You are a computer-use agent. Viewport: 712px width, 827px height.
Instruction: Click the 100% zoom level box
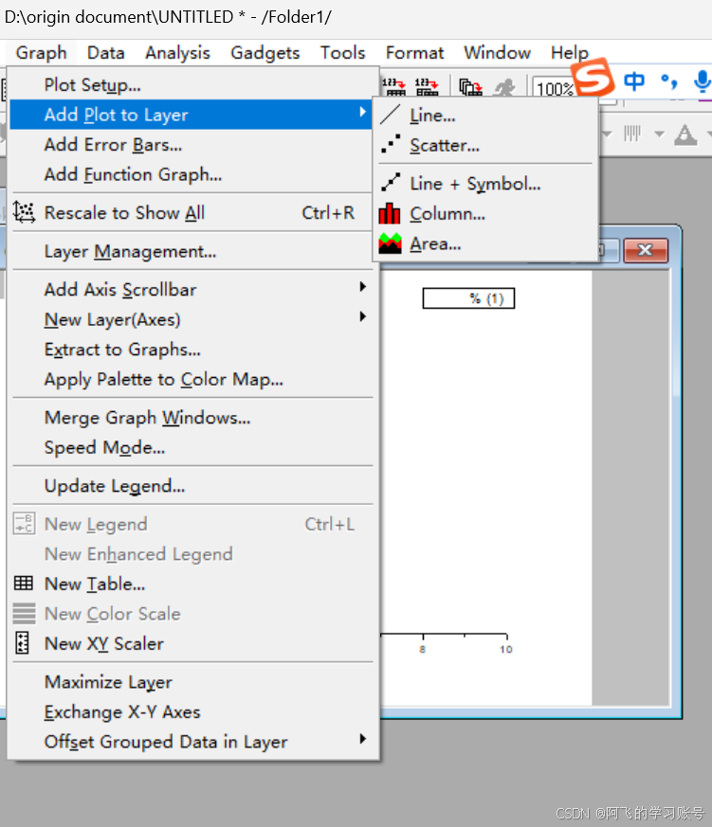(x=555, y=89)
